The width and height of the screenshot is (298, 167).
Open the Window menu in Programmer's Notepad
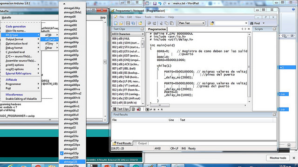(160, 17)
